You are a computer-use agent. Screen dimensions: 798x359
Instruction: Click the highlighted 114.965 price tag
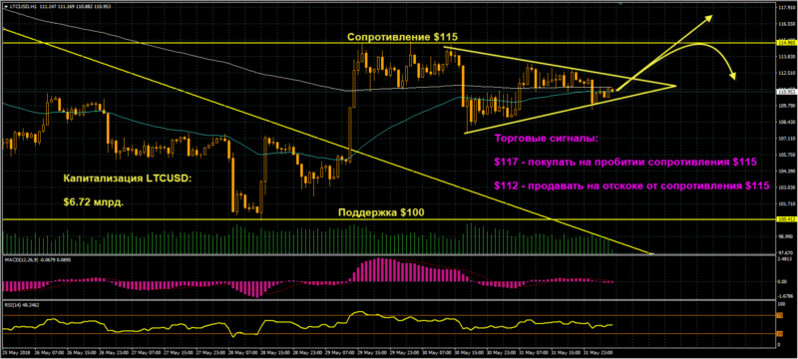pos(786,43)
